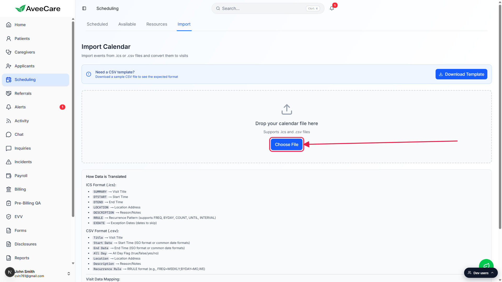Click the SUMMARY code label
The width and height of the screenshot is (502, 282).
100,192
